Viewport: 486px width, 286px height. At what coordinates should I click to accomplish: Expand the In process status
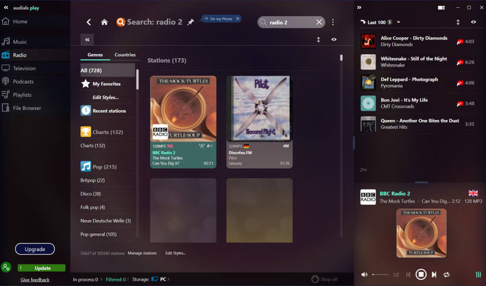point(87,279)
